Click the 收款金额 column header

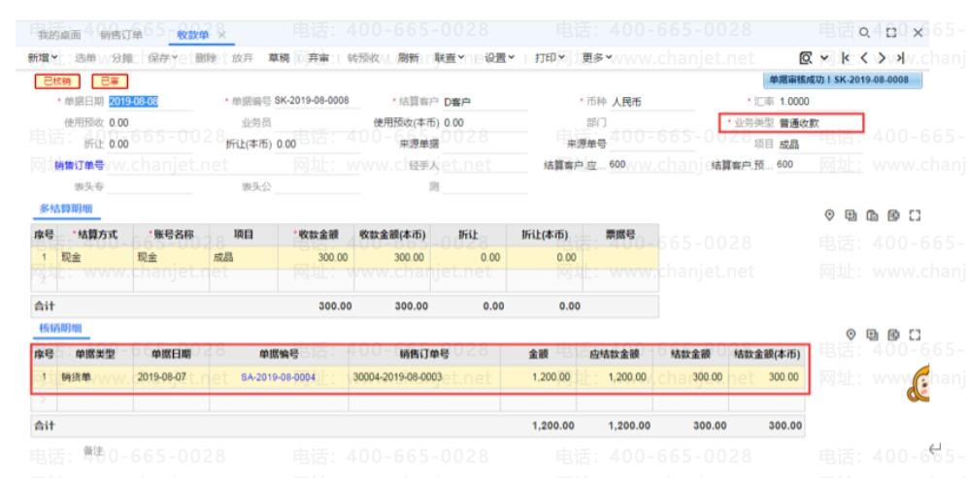point(317,235)
